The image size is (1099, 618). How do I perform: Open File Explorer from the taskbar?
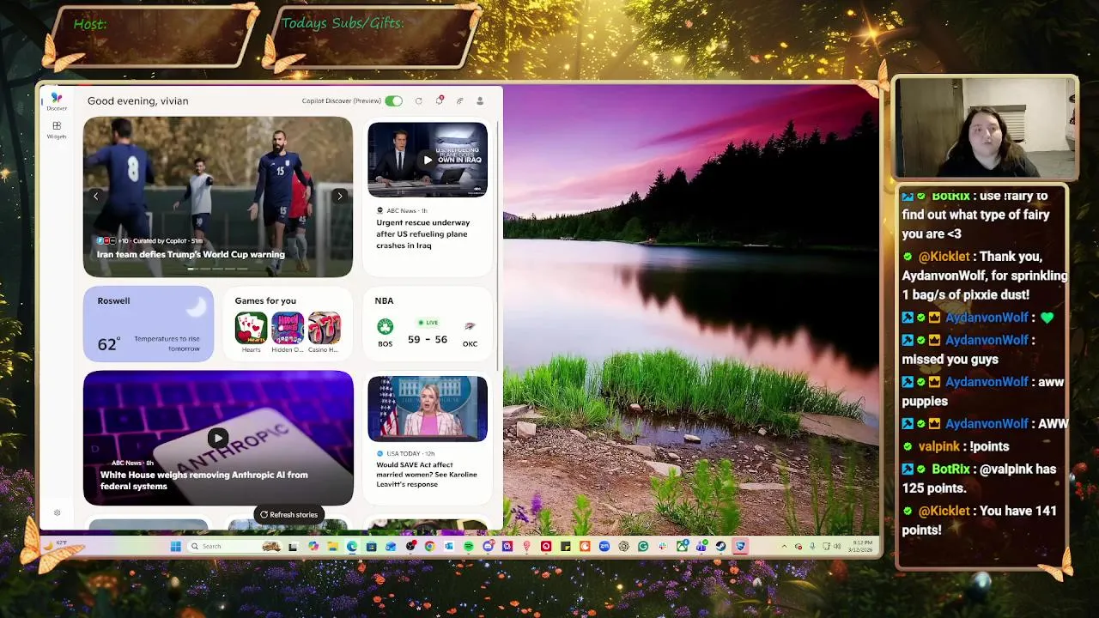pos(332,546)
